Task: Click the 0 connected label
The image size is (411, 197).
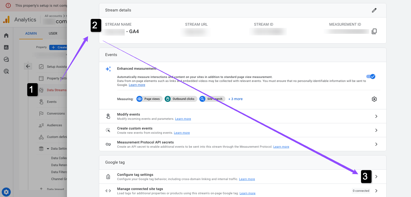Action: (x=361, y=191)
